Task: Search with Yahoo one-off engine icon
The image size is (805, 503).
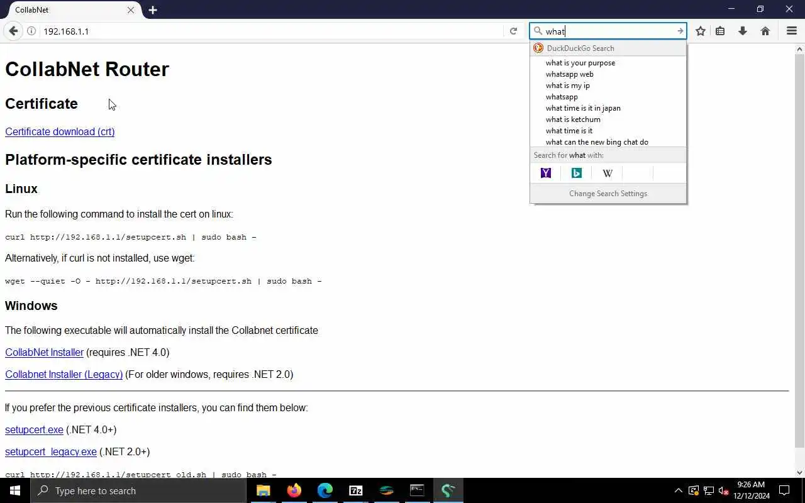Action: pos(546,173)
